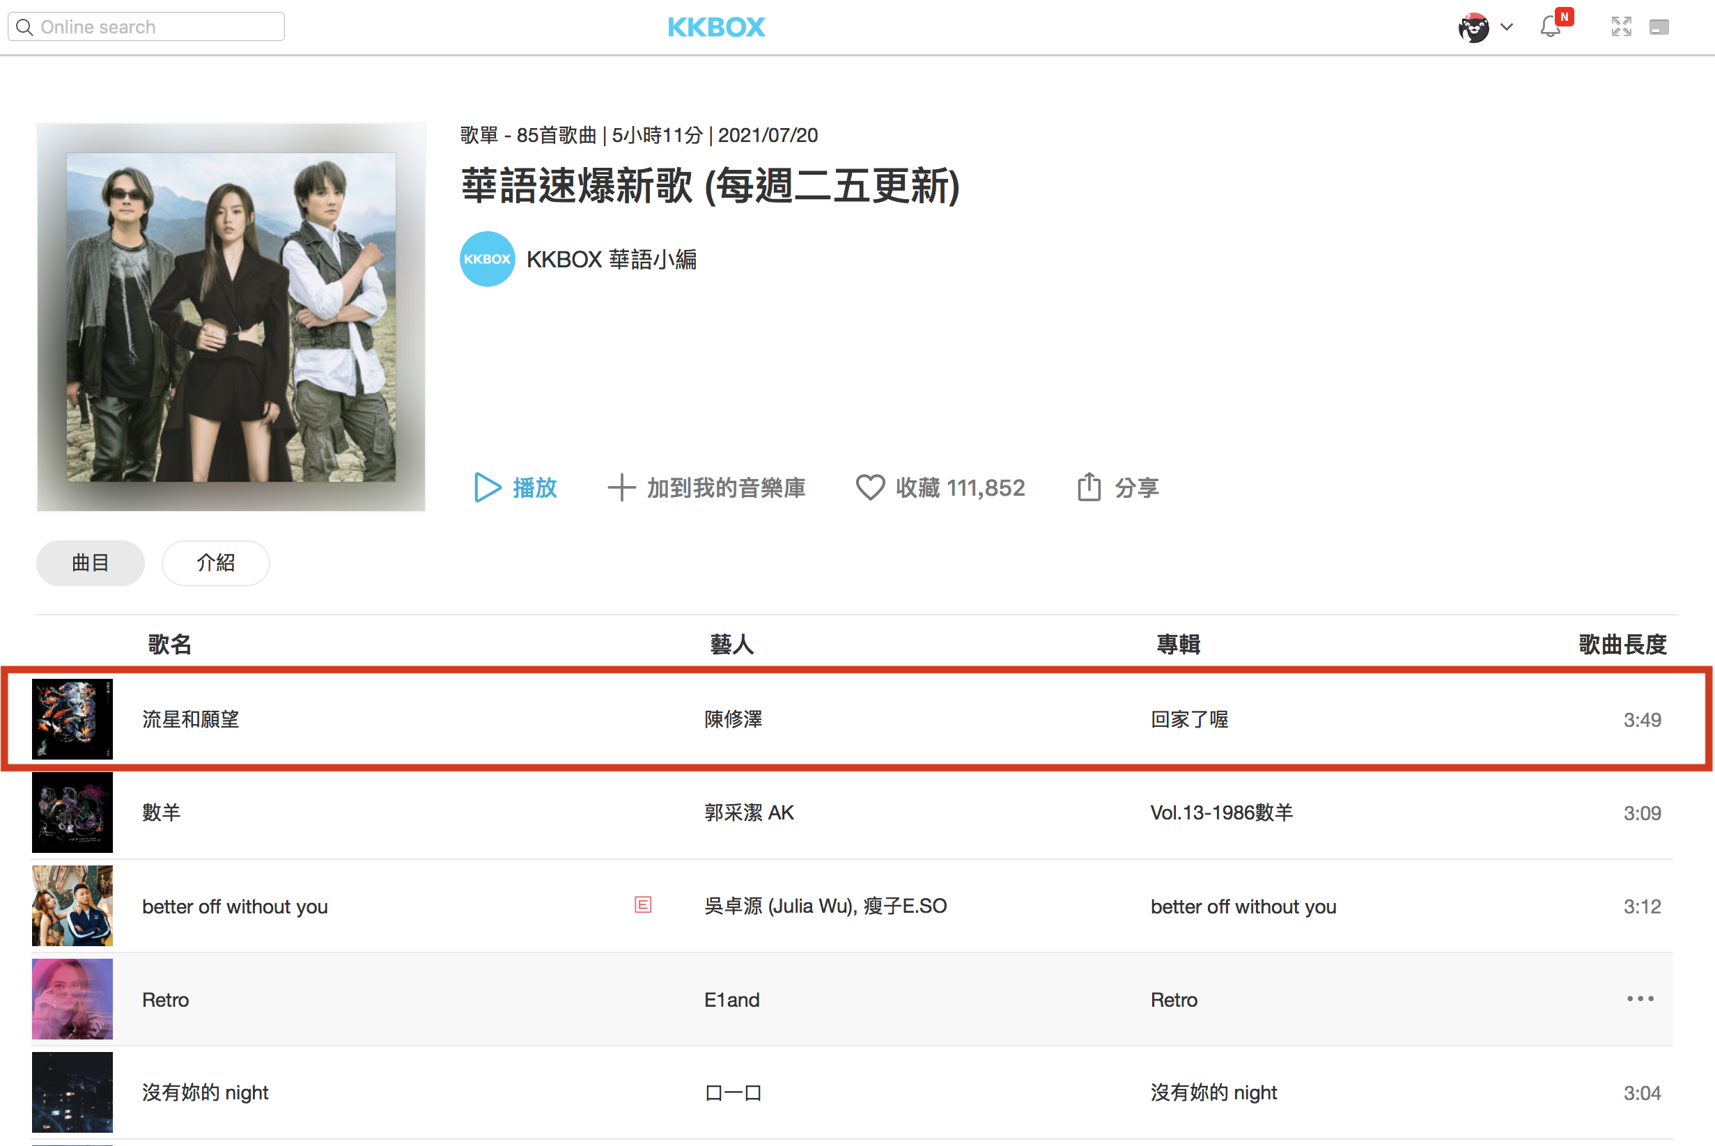1715x1146 pixels.
Task: Click the plus icon to add to music library
Action: (x=621, y=487)
